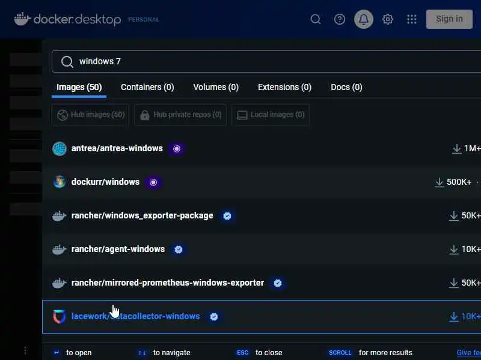The width and height of the screenshot is (481, 360).
Task: Open rancher/mirrored-prometheus-windows-exporter result
Action: [x=262, y=283]
